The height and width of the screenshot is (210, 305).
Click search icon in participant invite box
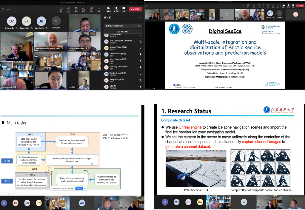click(139, 26)
